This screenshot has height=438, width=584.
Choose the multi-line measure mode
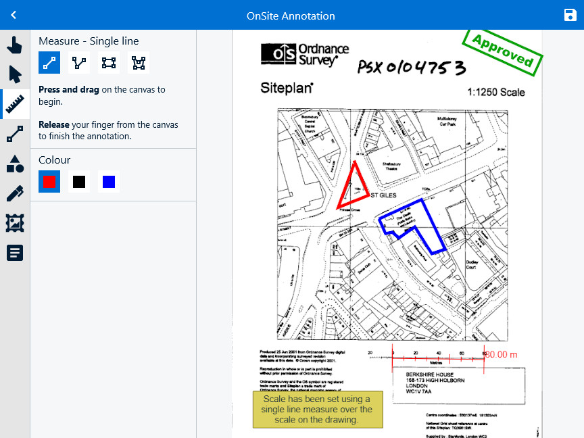point(79,63)
